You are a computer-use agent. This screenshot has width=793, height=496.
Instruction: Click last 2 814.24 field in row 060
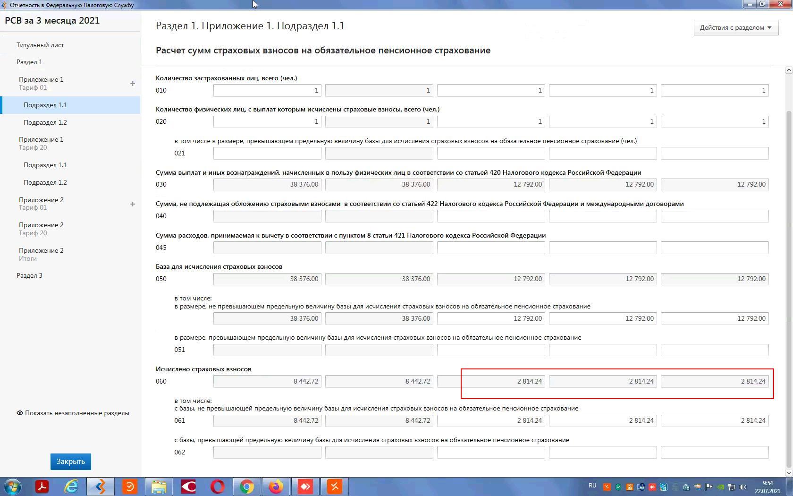[x=715, y=381]
